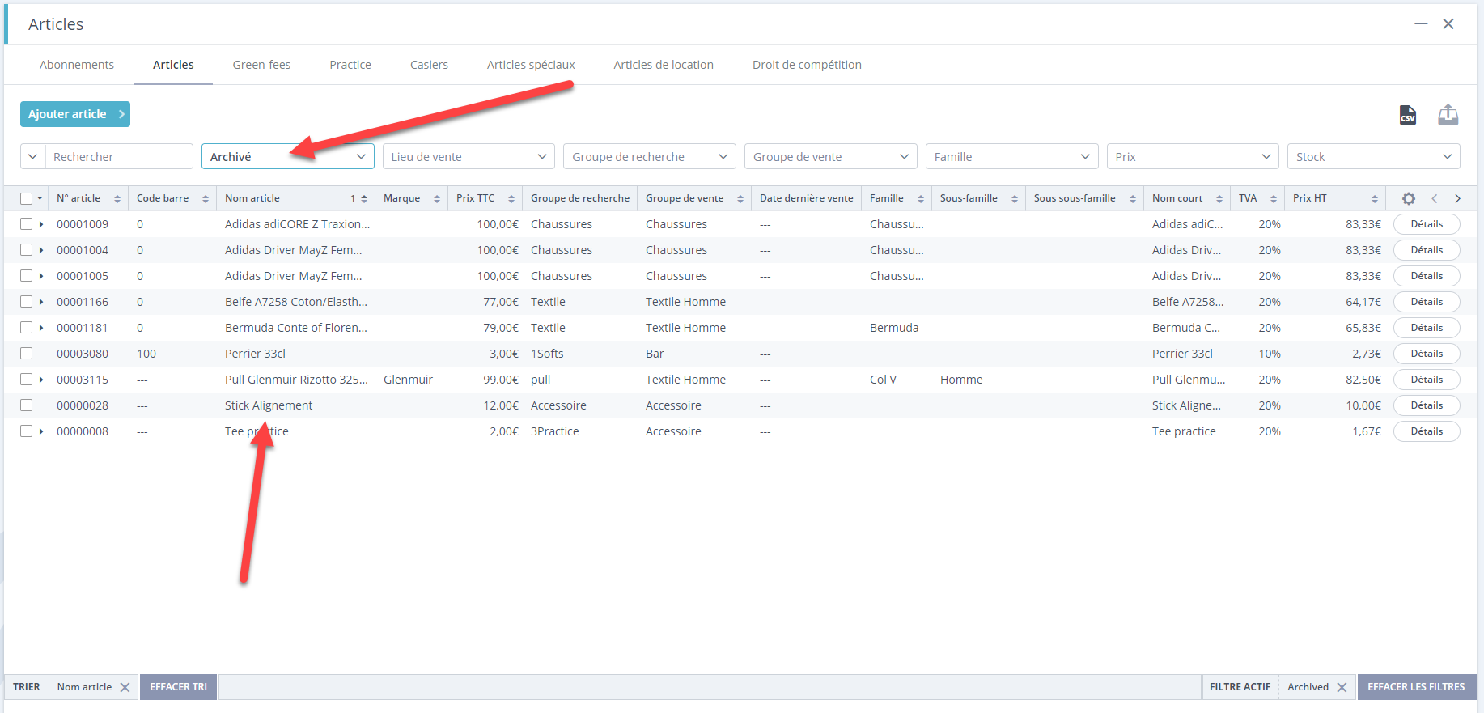Open the Famille filter dropdown
This screenshot has width=1484, height=713.
[x=1012, y=156]
